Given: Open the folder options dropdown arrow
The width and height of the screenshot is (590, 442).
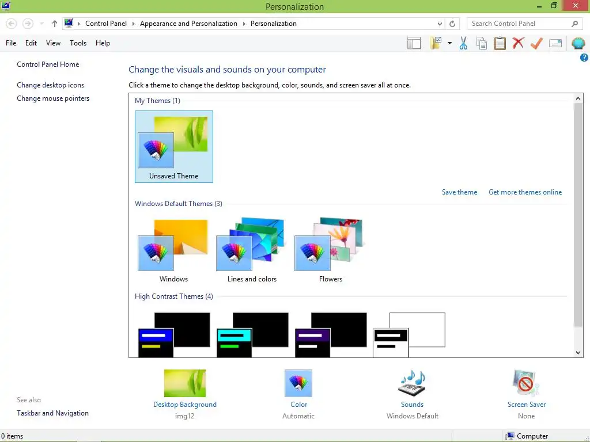Looking at the screenshot, I should 449,43.
